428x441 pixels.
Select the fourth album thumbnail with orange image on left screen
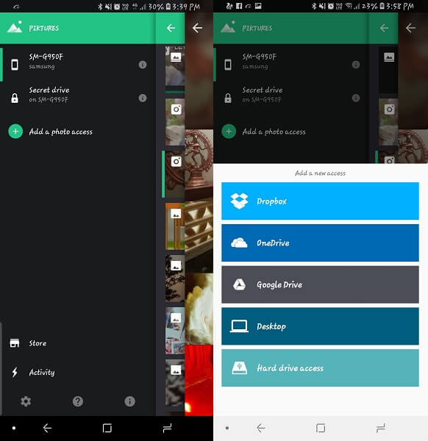(x=175, y=226)
